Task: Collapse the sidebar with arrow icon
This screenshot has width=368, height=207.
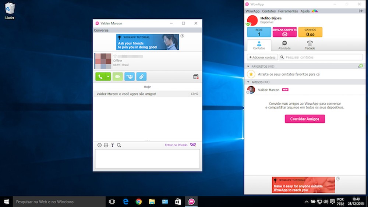Action: (361, 11)
